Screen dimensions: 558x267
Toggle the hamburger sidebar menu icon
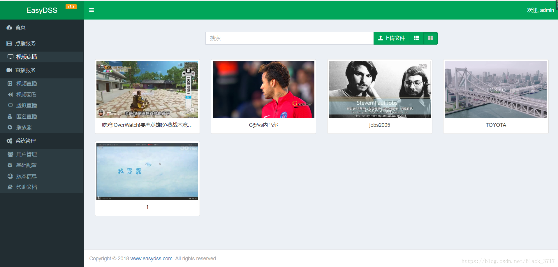click(91, 10)
